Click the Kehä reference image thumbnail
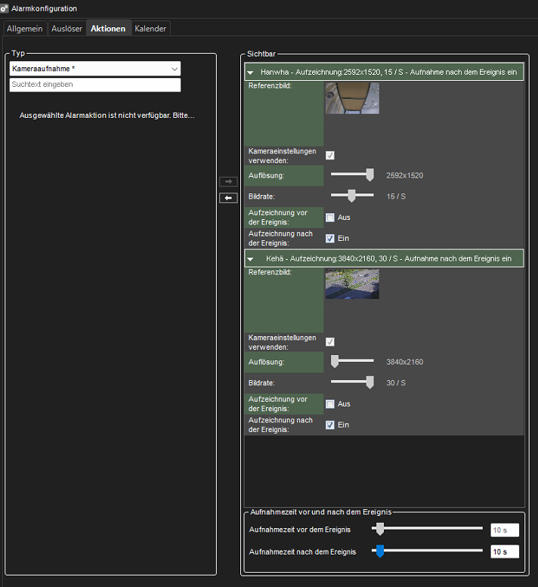The image size is (538, 587). (352, 284)
